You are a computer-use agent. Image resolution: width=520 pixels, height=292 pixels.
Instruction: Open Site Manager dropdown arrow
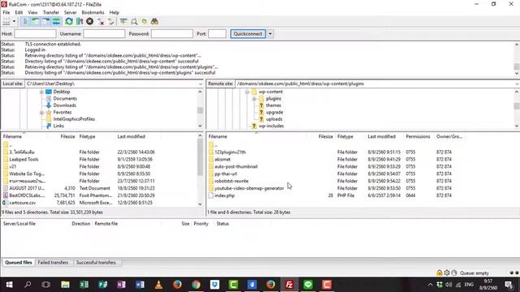point(15,22)
